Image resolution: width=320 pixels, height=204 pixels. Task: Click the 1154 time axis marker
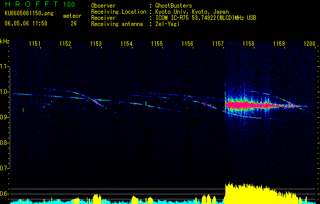(126, 43)
